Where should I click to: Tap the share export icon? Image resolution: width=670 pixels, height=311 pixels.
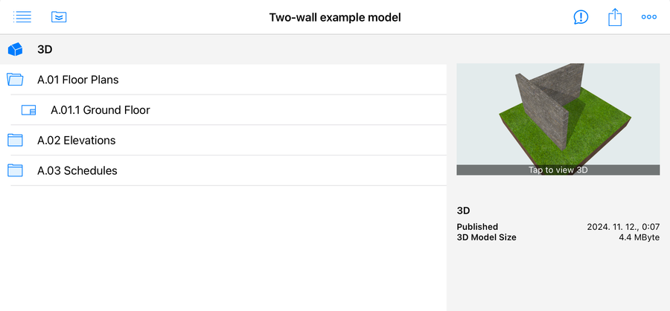click(615, 17)
